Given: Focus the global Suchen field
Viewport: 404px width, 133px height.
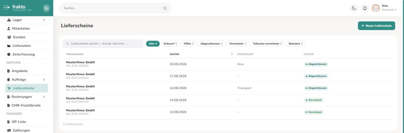Looking at the screenshot, I should (115, 8).
